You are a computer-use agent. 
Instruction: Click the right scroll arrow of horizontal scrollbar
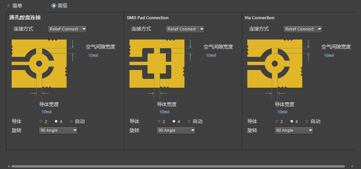pos(352,166)
